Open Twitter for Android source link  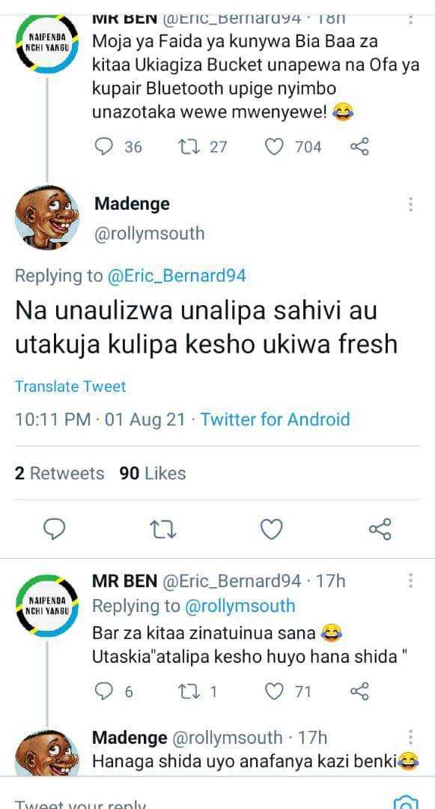pyautogui.click(x=276, y=419)
